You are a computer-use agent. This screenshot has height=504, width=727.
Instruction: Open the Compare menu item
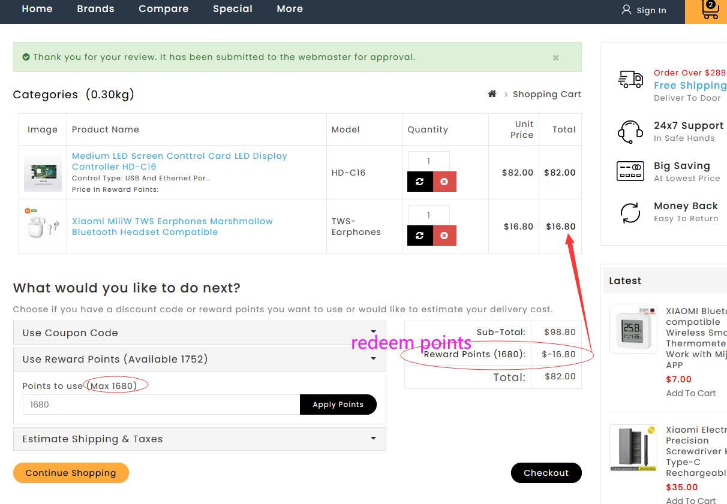pyautogui.click(x=164, y=9)
